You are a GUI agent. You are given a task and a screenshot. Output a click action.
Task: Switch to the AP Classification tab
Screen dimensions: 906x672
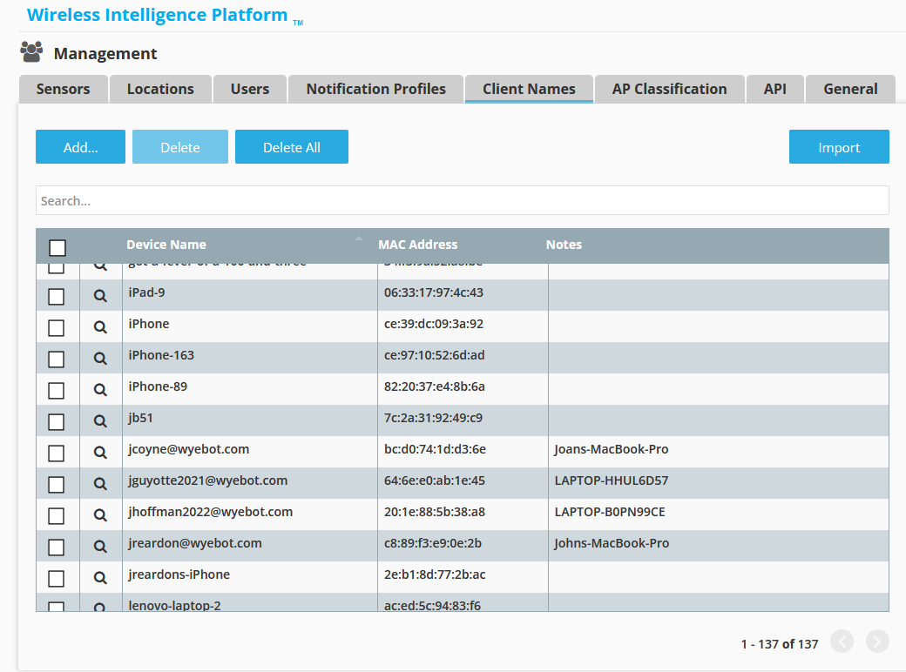(x=669, y=89)
